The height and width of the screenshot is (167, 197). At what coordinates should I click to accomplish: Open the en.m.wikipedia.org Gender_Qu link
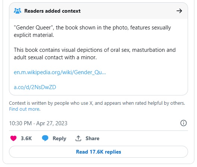(x=60, y=72)
